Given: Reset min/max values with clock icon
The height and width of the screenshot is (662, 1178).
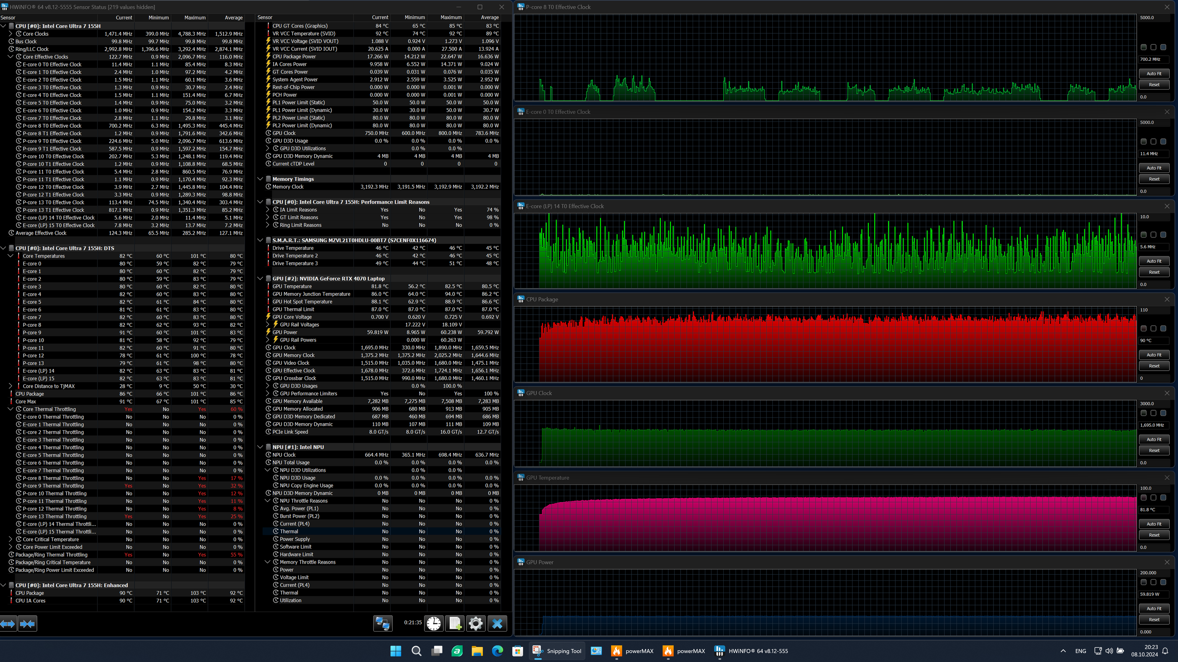Looking at the screenshot, I should (434, 624).
